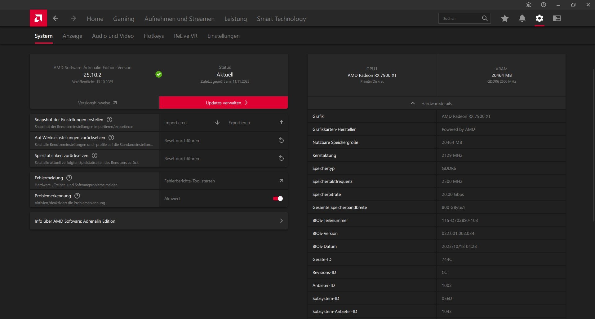
Task: Toggle the sidebar panel icon
Action: click(557, 19)
